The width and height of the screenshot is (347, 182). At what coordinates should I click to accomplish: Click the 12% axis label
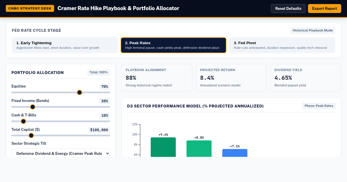coord(135,125)
